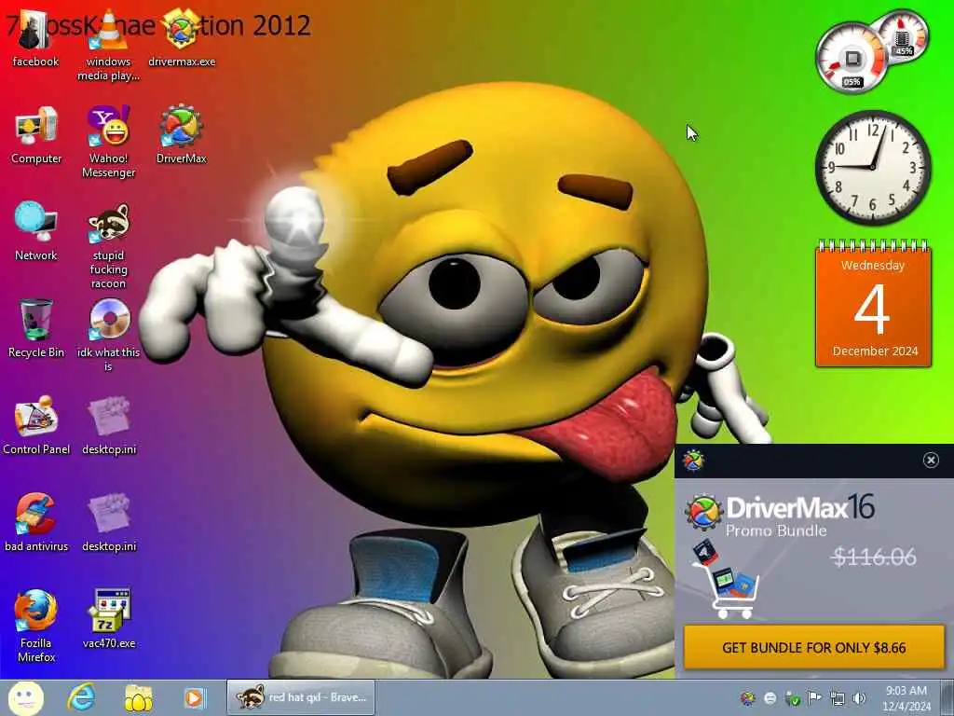The width and height of the screenshot is (954, 716).
Task: Click the analog clock gadget
Action: [873, 168]
